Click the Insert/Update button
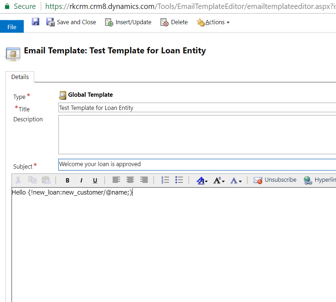The height and width of the screenshot is (302, 336). (x=128, y=22)
